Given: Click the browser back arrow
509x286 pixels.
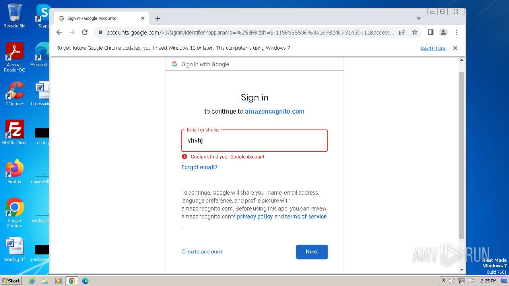Looking at the screenshot, I should click(x=59, y=32).
